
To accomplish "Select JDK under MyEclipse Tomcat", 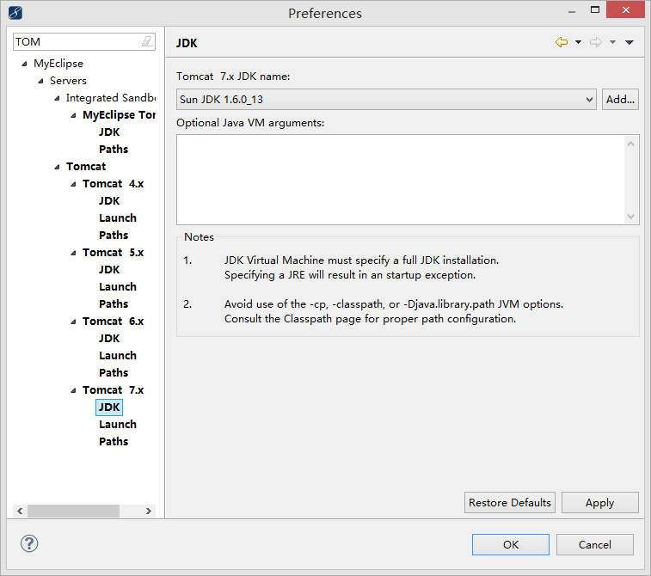I will point(109,132).
